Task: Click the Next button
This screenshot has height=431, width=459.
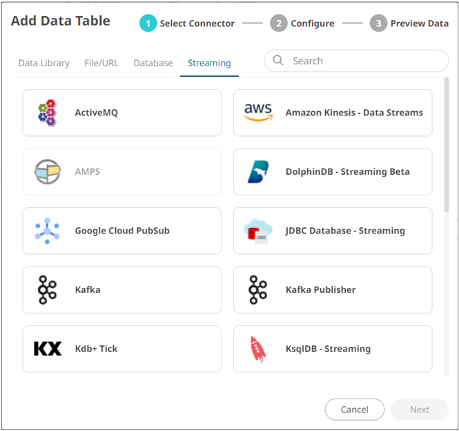Action: (x=419, y=410)
